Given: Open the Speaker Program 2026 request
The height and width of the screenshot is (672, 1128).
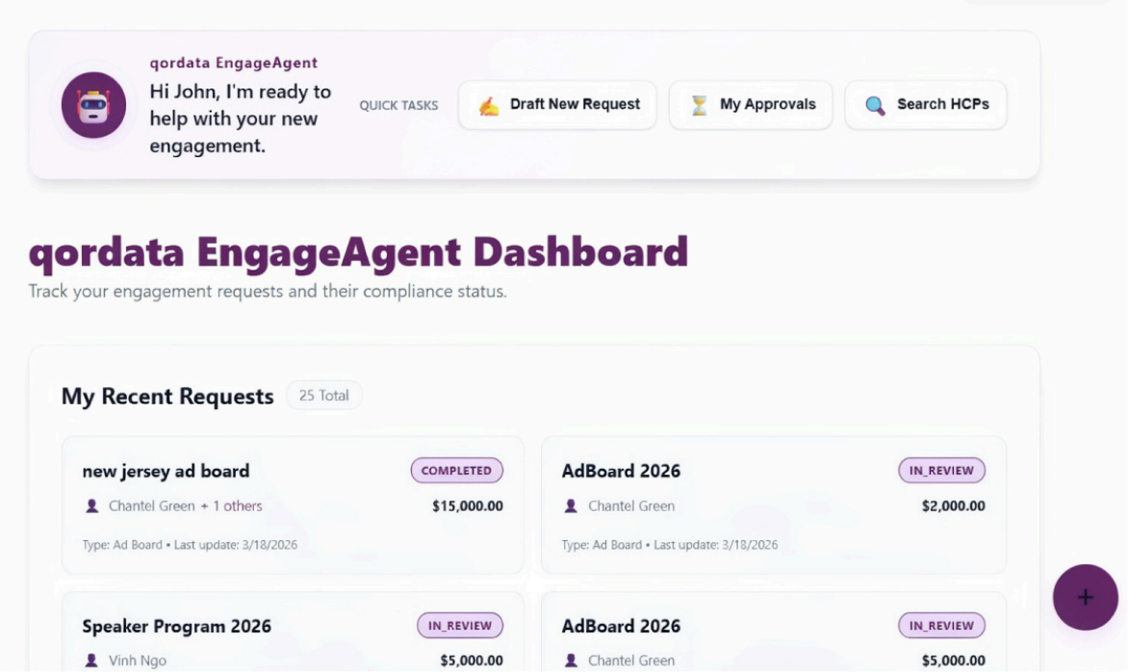Looking at the screenshot, I should tap(176, 626).
